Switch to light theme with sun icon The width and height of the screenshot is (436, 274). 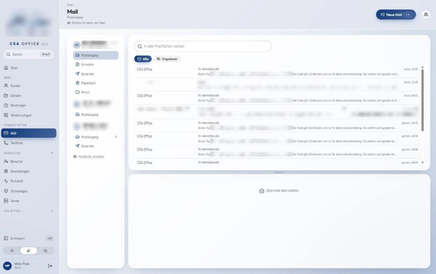[12, 251]
